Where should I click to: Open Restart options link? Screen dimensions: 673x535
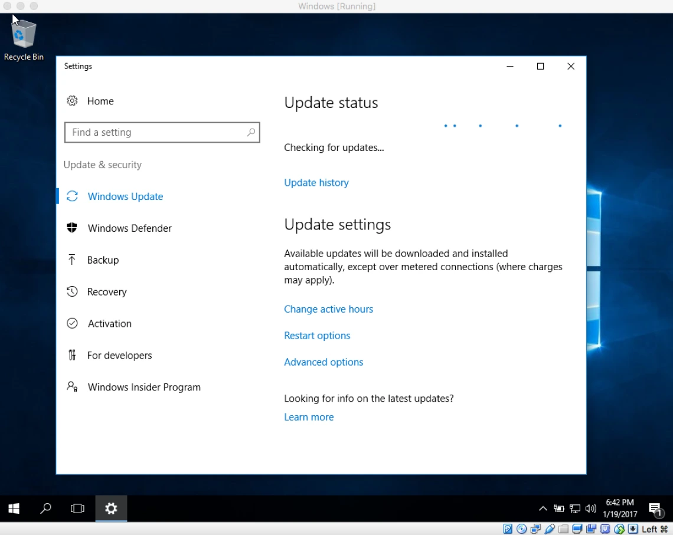[317, 336]
